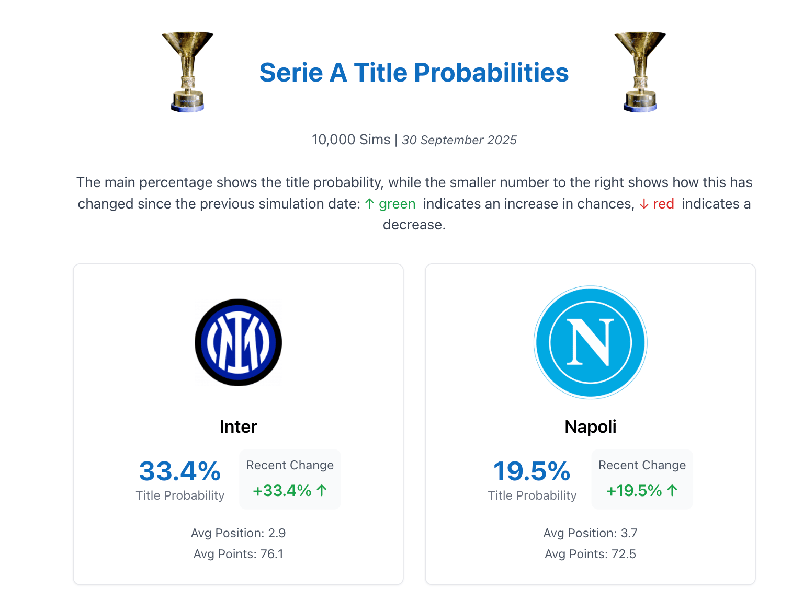792x600 pixels.
Task: Click the green up arrow in legend
Action: point(369,204)
